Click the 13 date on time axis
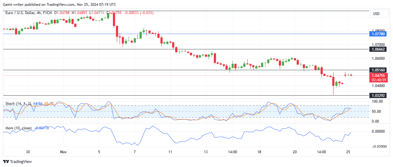Screen dimensions: 393x167 (206, 152)
